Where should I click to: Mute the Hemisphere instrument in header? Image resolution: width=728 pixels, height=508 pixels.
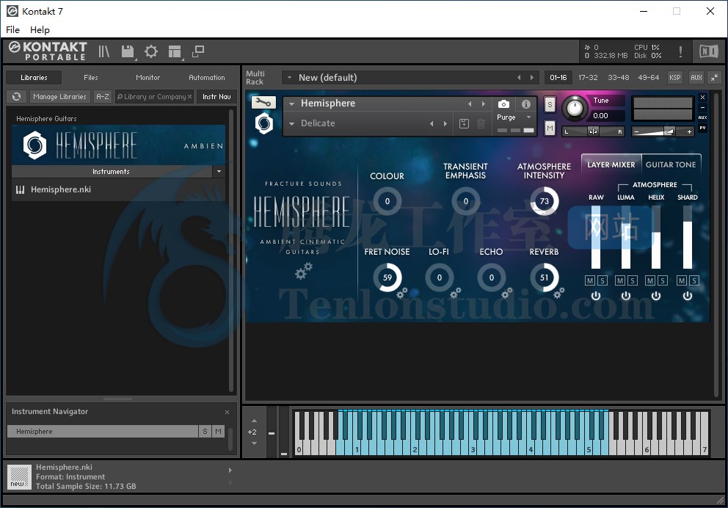[550, 128]
